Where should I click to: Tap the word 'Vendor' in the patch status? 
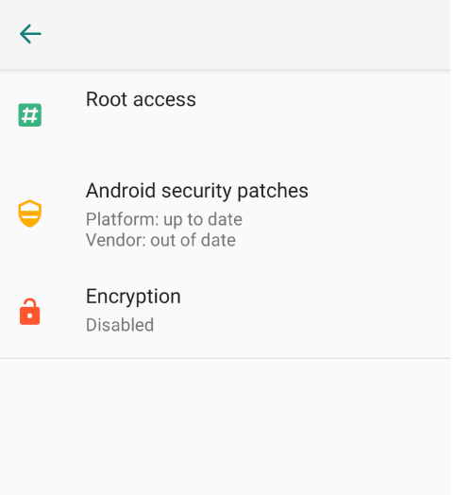(x=115, y=240)
